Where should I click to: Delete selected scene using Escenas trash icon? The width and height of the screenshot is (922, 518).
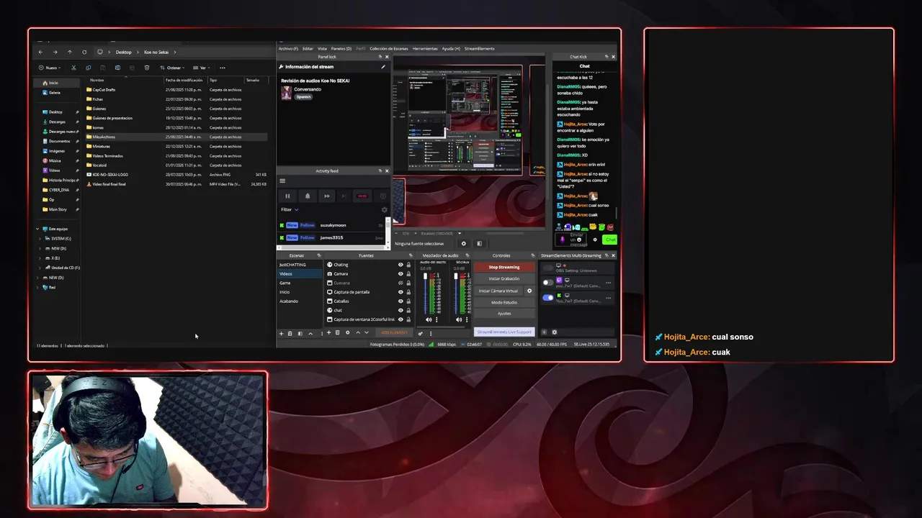[290, 333]
